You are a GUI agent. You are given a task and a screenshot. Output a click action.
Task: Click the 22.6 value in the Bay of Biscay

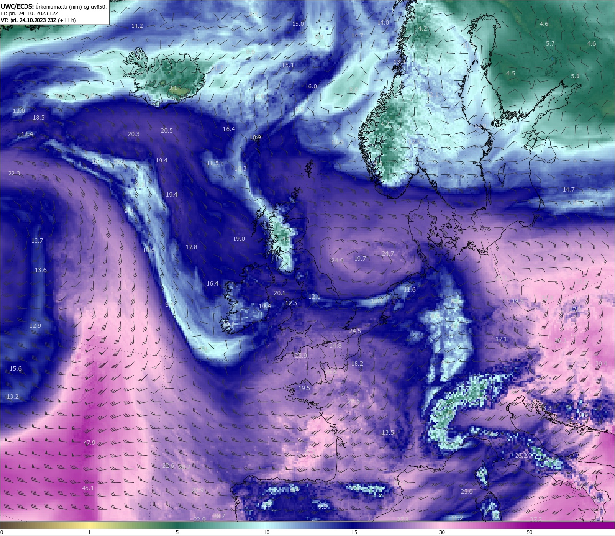[x=168, y=466]
